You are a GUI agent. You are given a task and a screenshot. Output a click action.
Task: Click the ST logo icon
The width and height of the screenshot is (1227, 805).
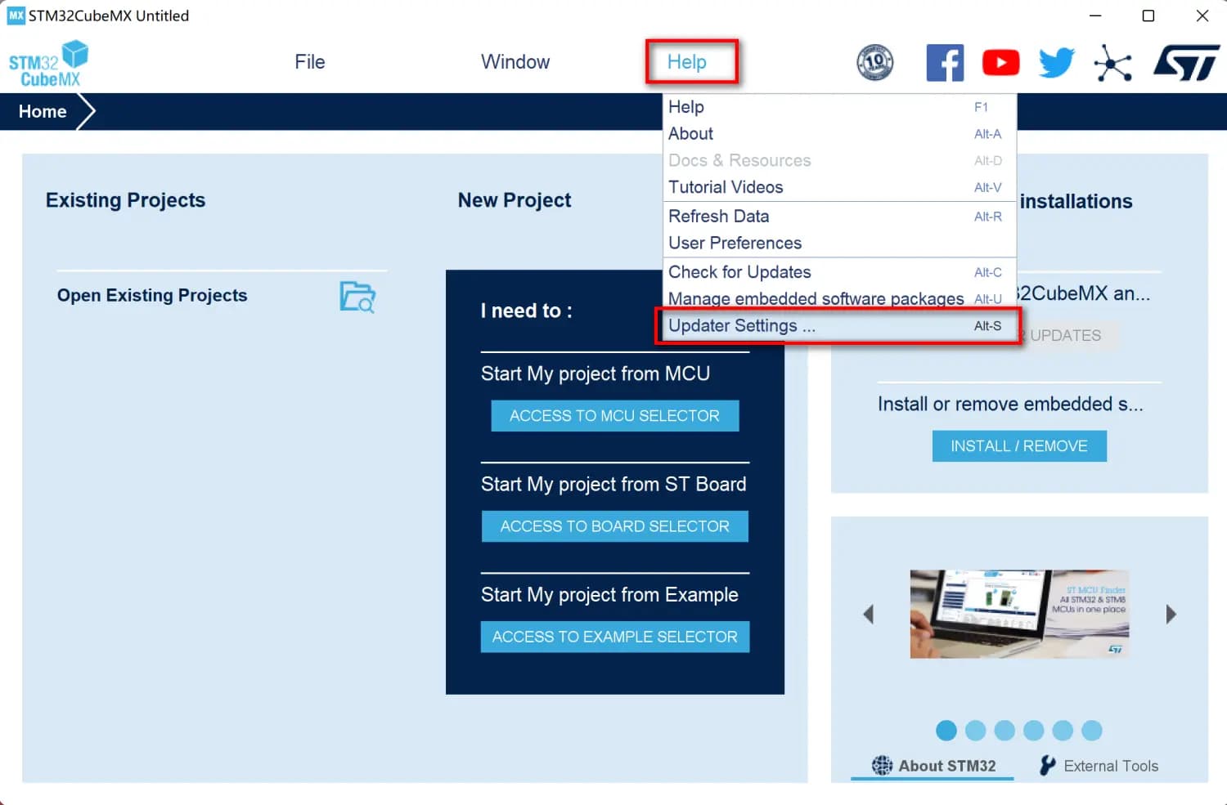1186,63
